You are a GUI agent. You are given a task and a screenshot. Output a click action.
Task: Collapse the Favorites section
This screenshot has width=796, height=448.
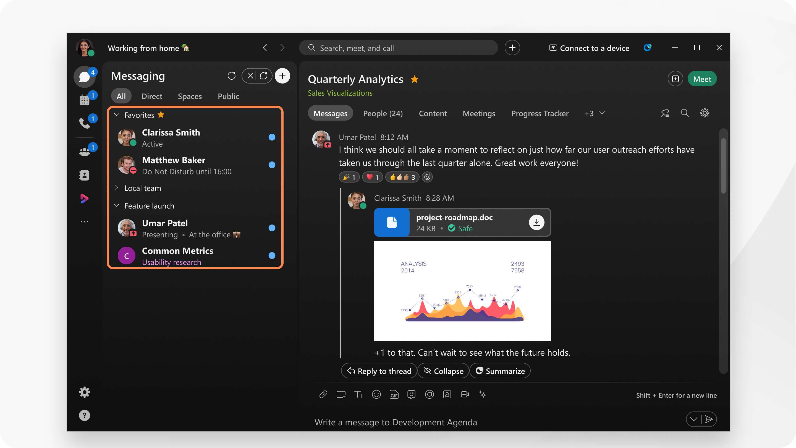[117, 115]
